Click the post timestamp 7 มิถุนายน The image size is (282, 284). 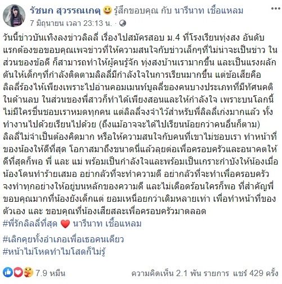click(x=71, y=23)
